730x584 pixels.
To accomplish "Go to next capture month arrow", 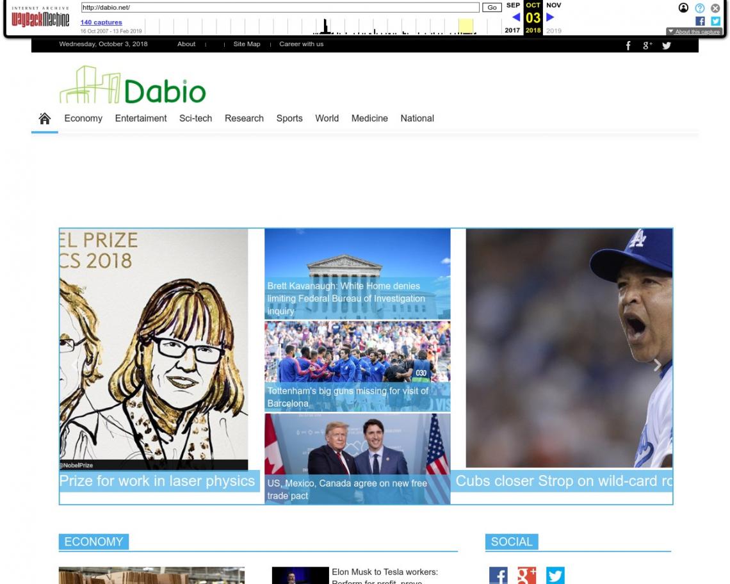I will click(x=550, y=17).
